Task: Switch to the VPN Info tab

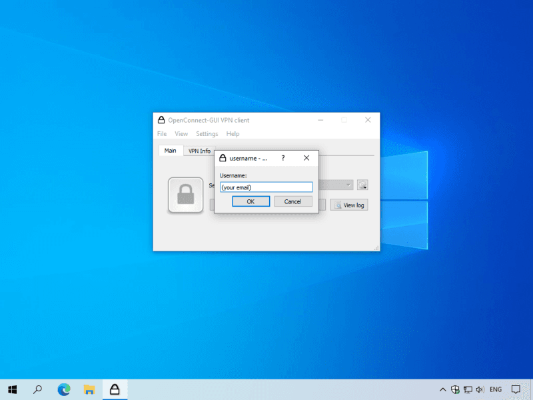Action: pos(199,151)
